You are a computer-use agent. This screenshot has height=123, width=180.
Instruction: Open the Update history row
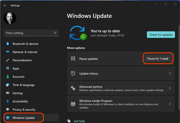click(x=121, y=73)
